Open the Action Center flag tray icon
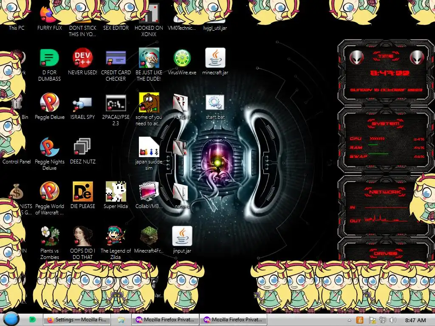The height and width of the screenshot is (326, 435). click(x=372, y=320)
